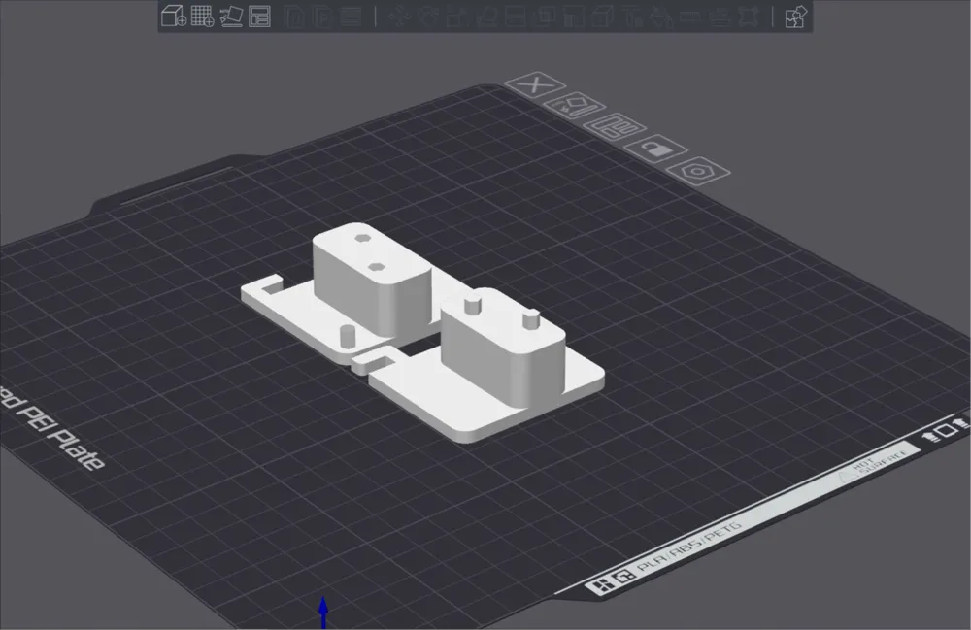Screen dimensions: 971x630
Task: Select the taller block with hex holes
Action: pos(372,279)
